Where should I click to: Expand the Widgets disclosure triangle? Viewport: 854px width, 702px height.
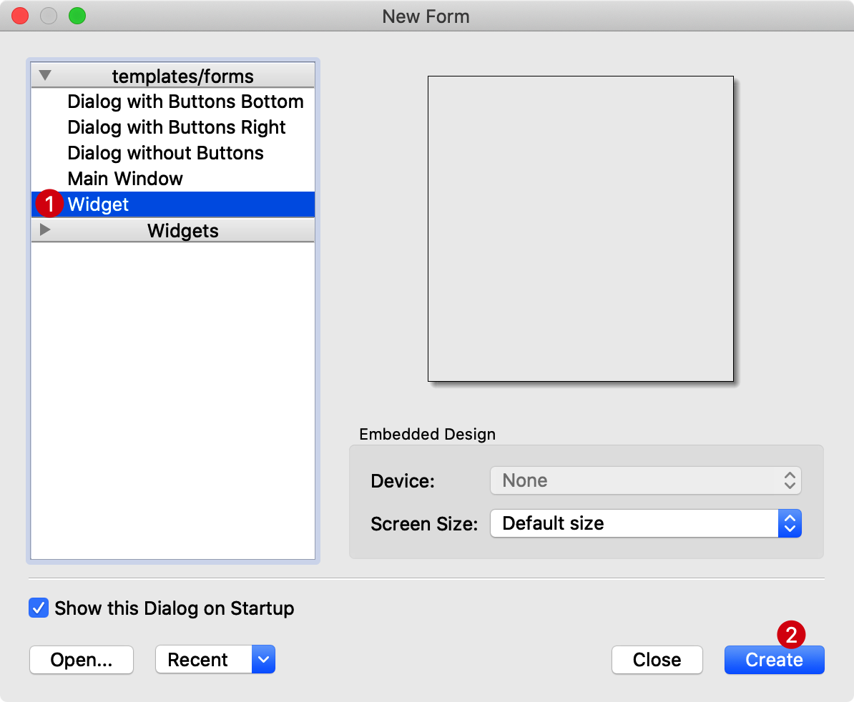point(45,230)
